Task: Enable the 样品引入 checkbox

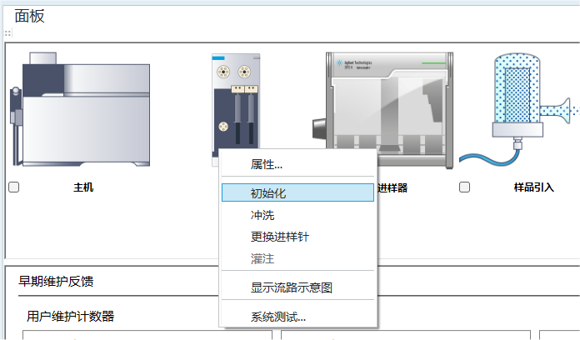Action: [x=465, y=187]
